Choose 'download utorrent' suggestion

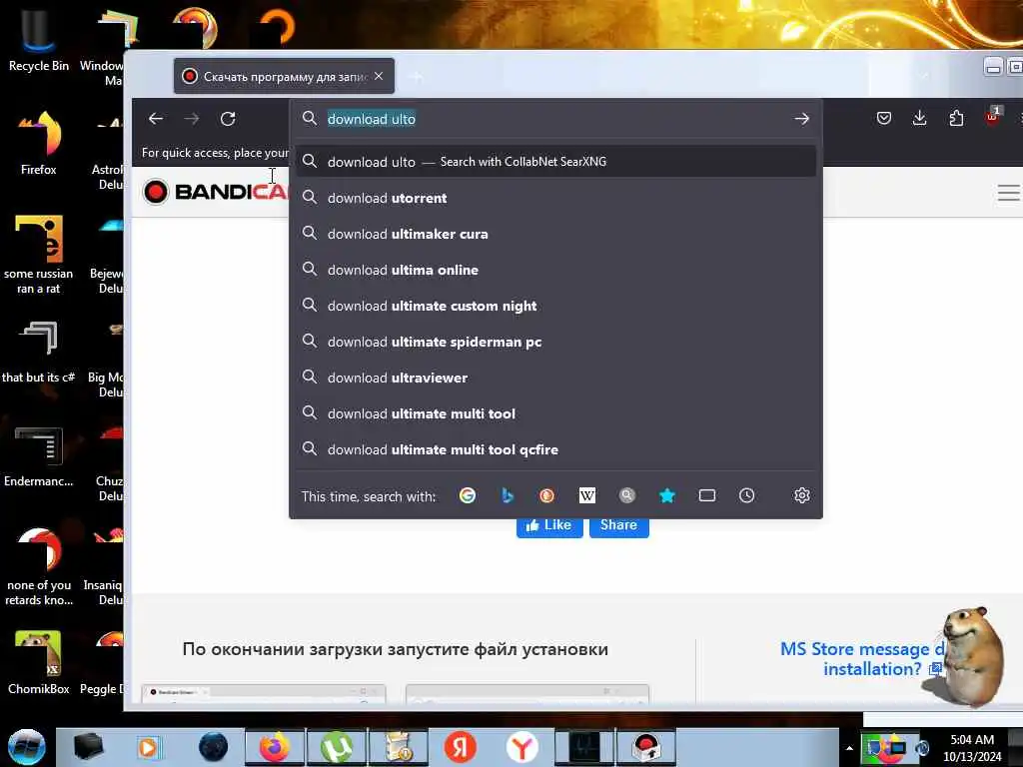[x=555, y=198]
